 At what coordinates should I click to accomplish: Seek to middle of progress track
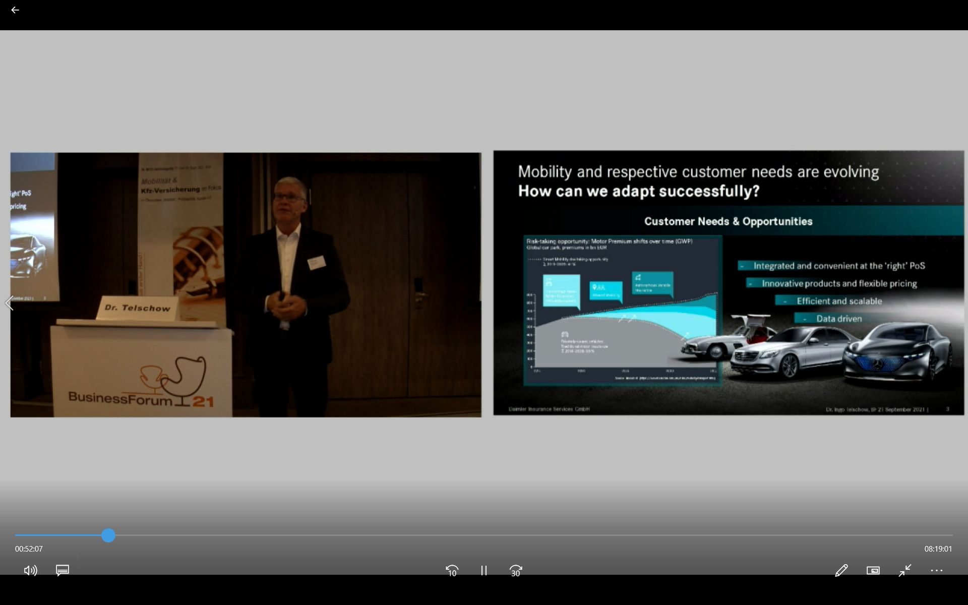(484, 535)
